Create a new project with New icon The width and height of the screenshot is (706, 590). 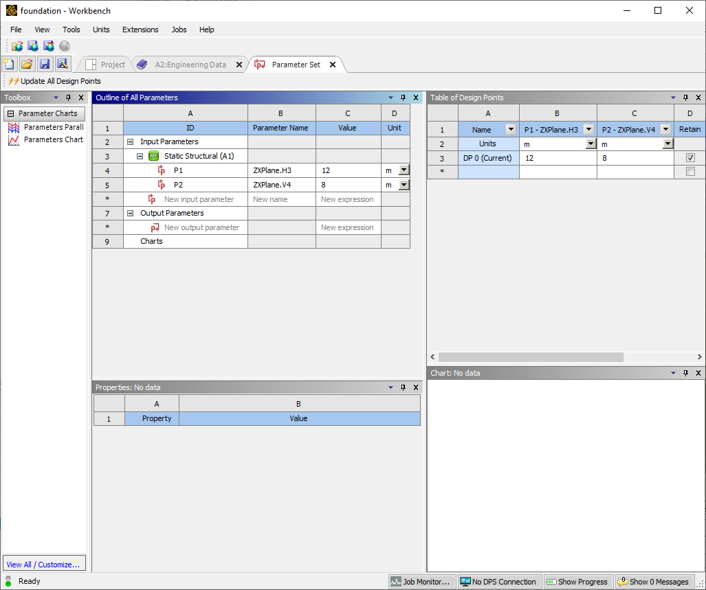click(10, 65)
